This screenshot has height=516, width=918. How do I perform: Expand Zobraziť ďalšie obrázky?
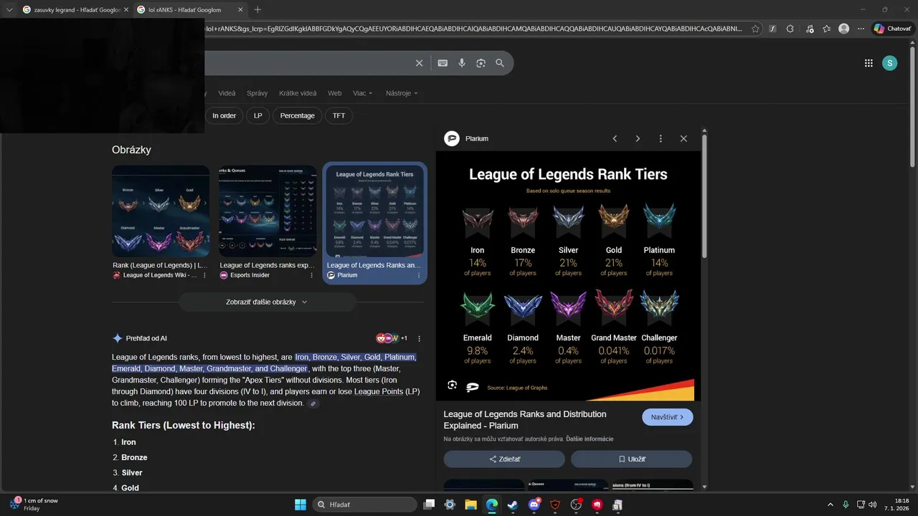pyautogui.click(x=267, y=302)
